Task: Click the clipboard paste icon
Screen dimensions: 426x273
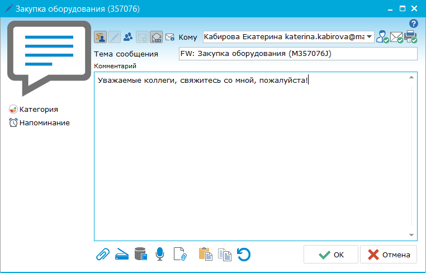Action: (x=205, y=255)
